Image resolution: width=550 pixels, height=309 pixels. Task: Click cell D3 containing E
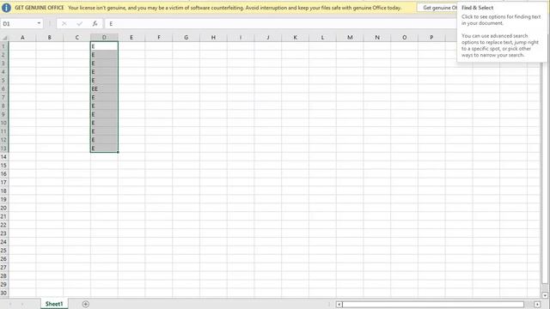pyautogui.click(x=104, y=63)
